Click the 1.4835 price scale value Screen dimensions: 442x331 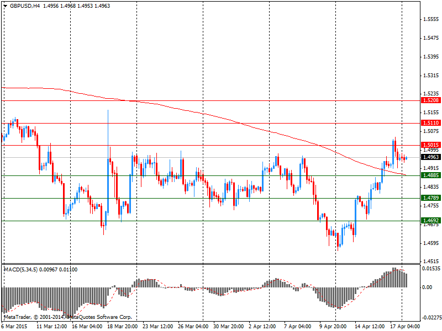(432, 187)
